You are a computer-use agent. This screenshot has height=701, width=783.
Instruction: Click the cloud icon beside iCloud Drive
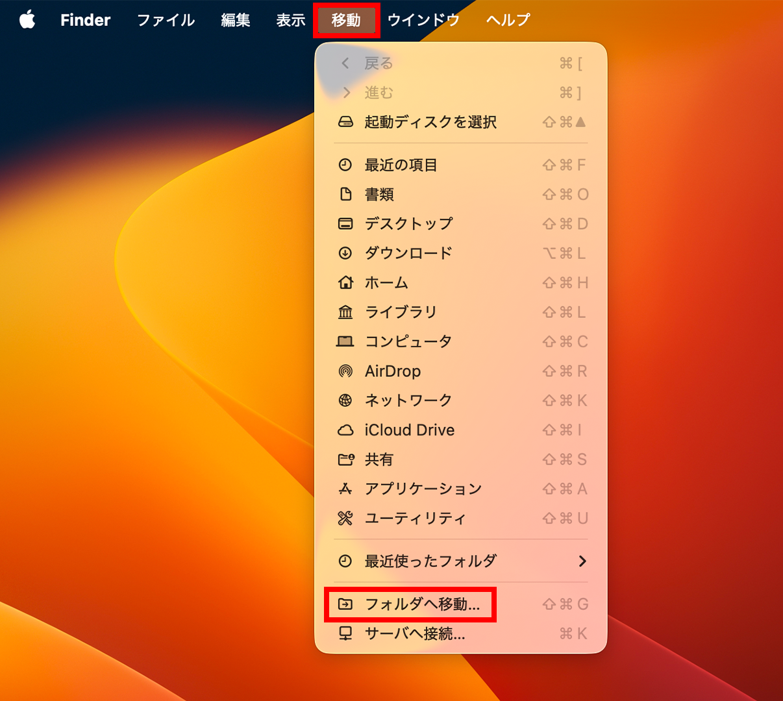coord(345,430)
